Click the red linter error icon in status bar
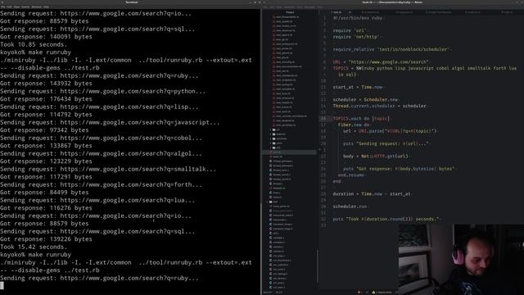 tap(359, 293)
